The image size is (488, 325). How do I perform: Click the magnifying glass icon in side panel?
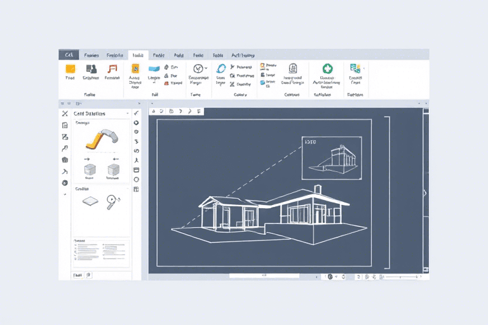tap(112, 201)
